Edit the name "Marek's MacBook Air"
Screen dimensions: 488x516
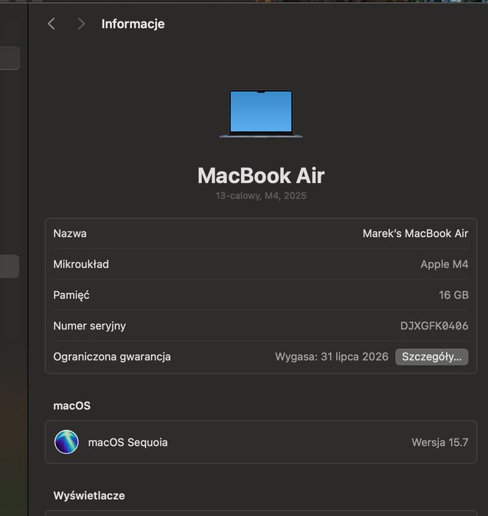(415, 233)
